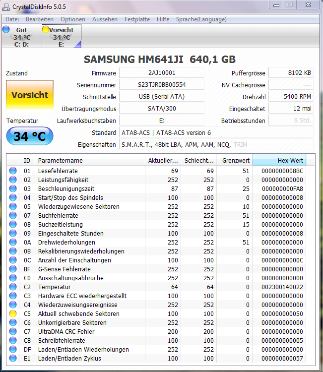Image resolution: width=323 pixels, height=372 pixels.
Task: Click the hex value 000000000050
Action: point(282,313)
